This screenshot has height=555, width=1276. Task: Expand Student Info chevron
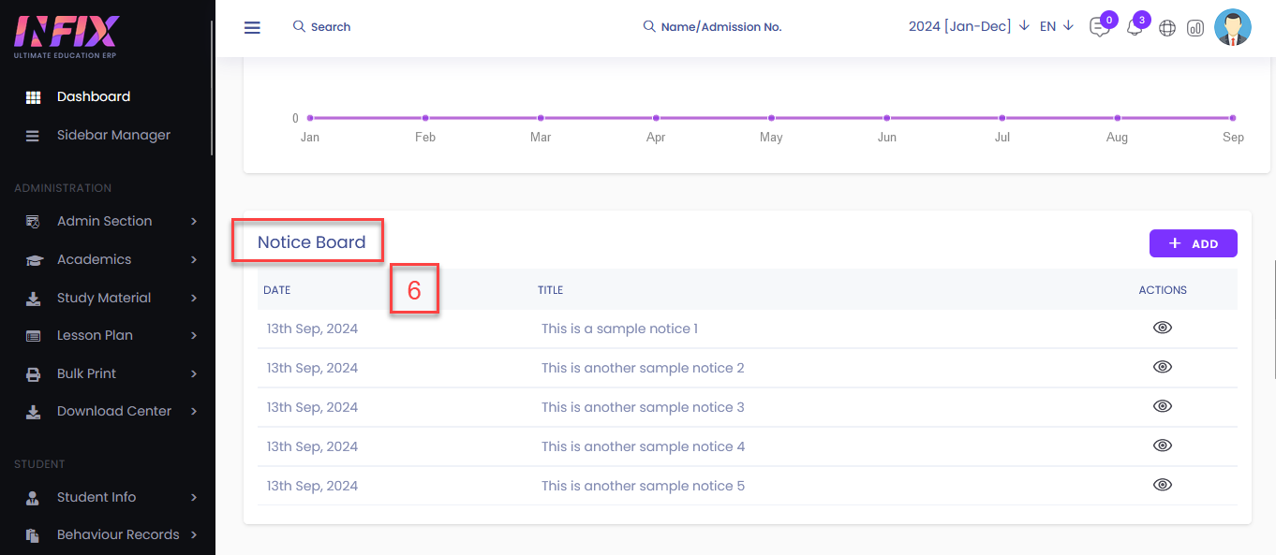point(194,497)
